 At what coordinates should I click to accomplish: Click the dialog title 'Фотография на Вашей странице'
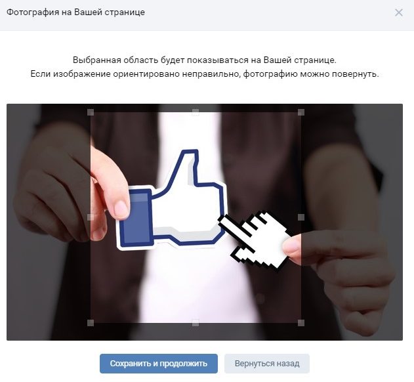75,12
